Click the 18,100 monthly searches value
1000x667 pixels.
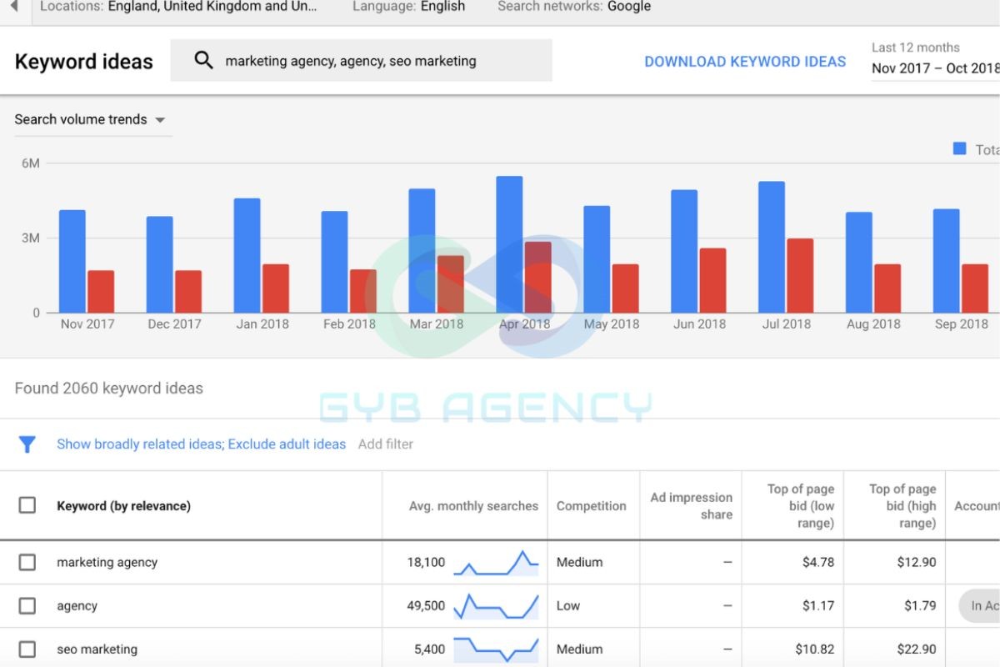click(x=426, y=562)
